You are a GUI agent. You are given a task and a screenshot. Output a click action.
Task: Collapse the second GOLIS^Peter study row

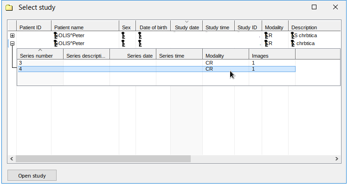(x=13, y=44)
